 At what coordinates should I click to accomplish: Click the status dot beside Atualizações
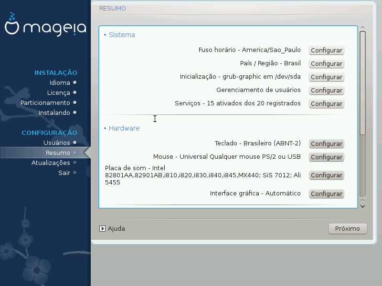[75, 163]
